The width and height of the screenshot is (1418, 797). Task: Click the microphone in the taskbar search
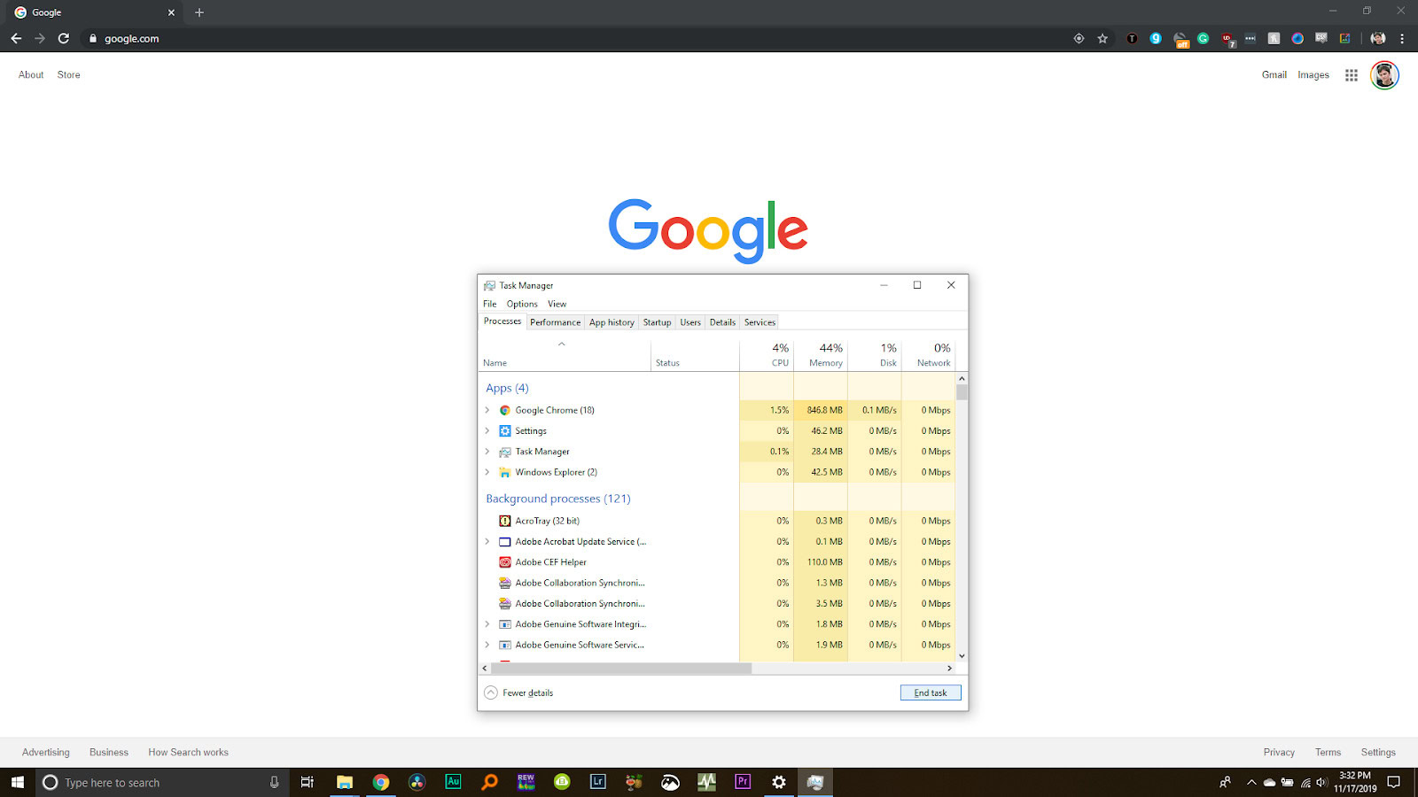(274, 782)
